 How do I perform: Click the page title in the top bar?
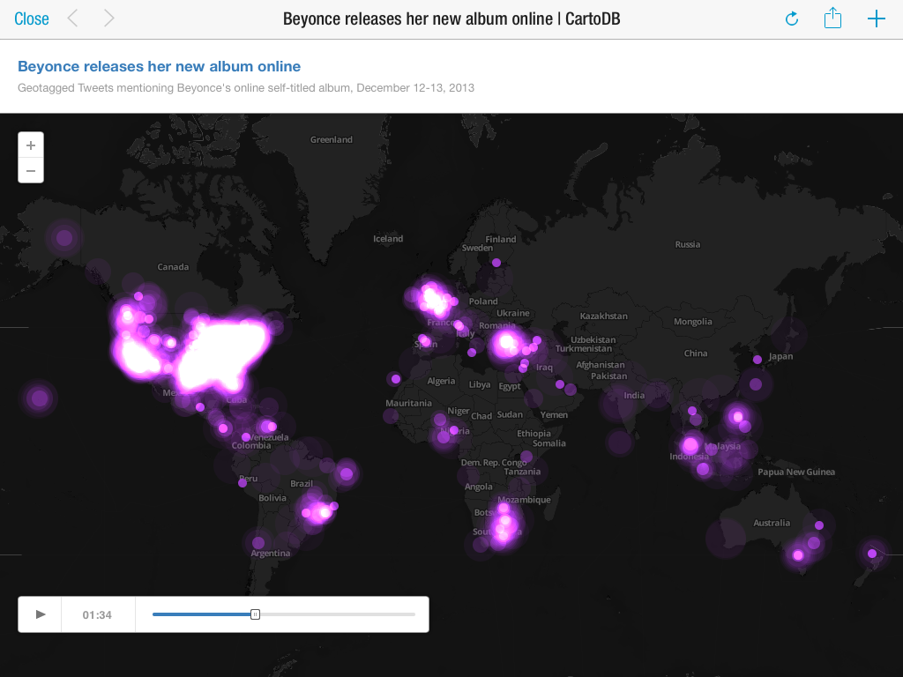(451, 19)
